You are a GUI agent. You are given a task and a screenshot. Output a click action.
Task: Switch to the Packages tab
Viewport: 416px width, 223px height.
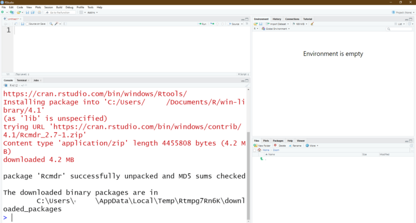point(278,141)
